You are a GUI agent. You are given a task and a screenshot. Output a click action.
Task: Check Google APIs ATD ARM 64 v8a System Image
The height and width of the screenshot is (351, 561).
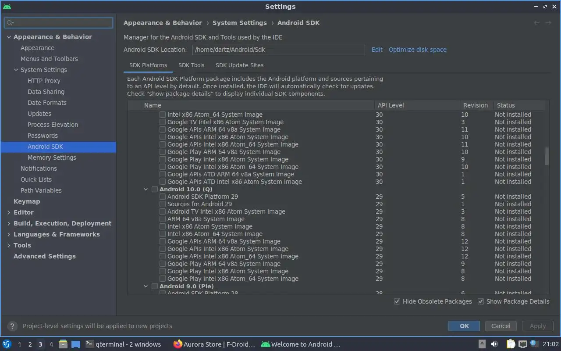point(163,174)
